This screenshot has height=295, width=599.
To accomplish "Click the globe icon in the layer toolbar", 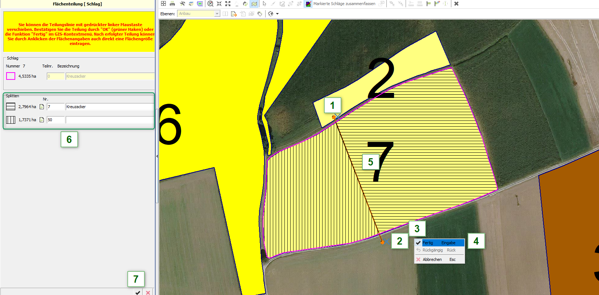I will (x=270, y=14).
